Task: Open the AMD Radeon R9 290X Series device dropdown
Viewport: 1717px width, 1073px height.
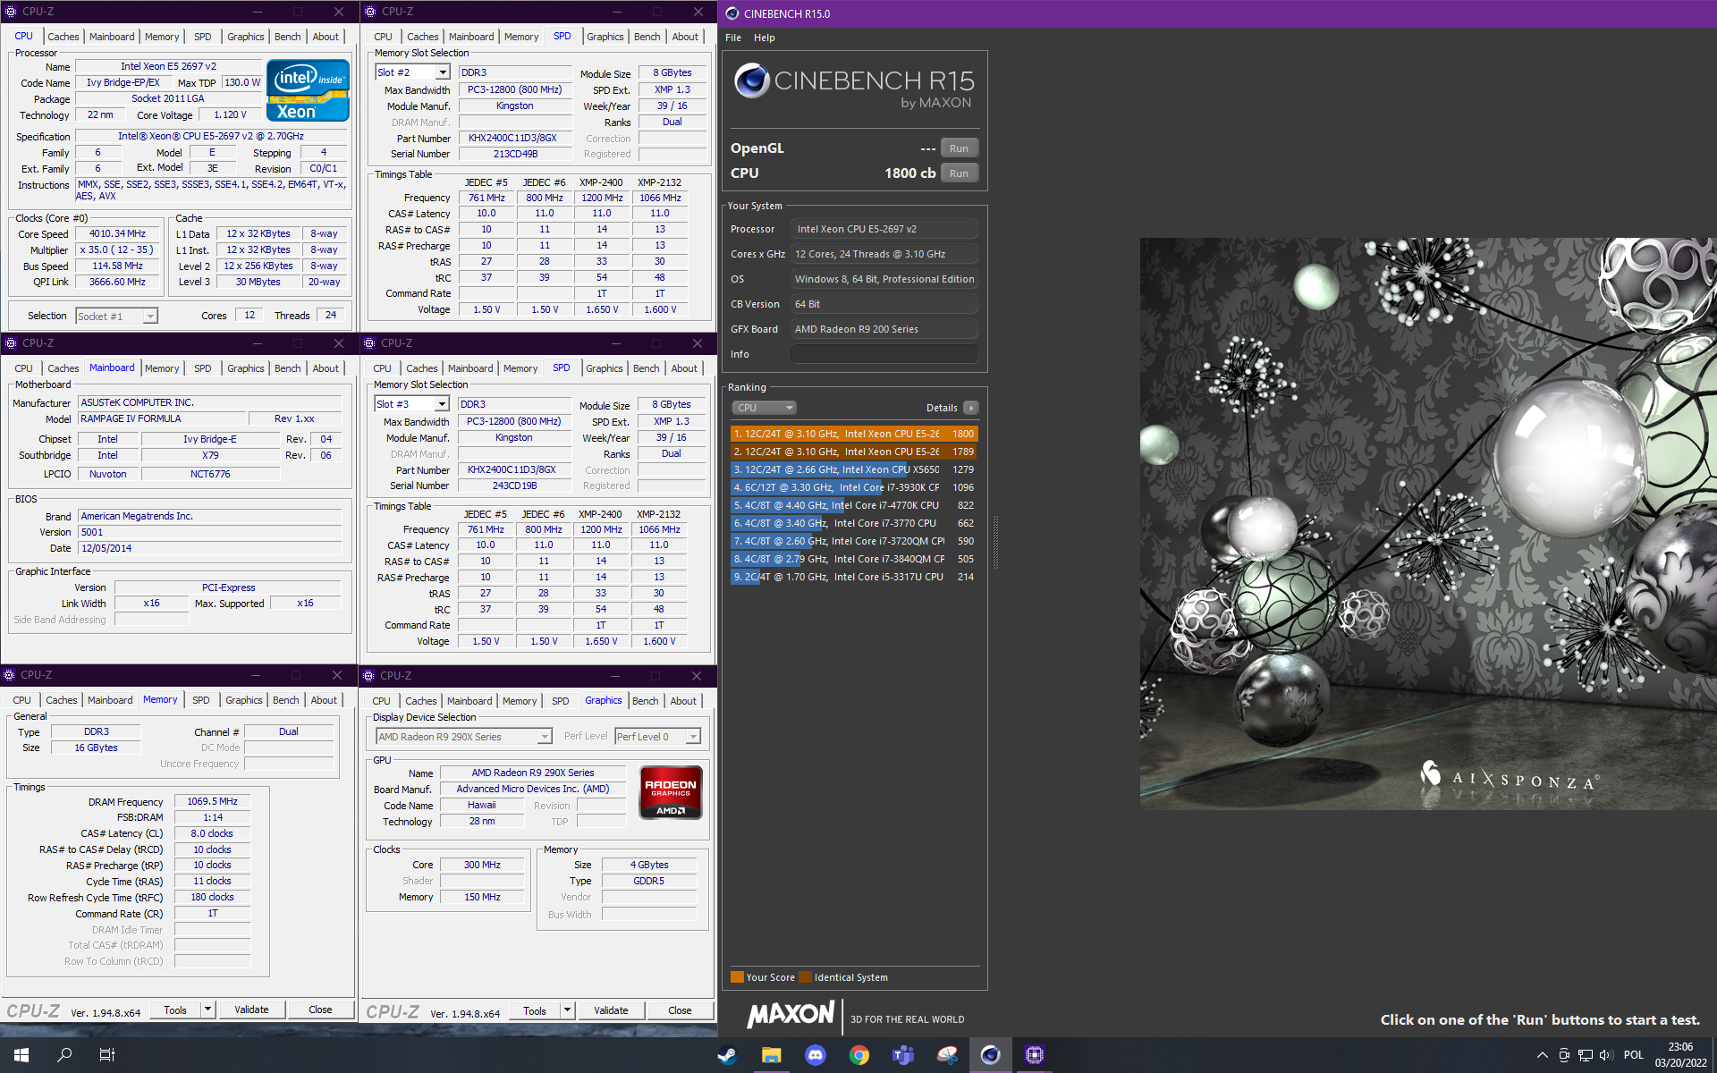Action: [544, 737]
